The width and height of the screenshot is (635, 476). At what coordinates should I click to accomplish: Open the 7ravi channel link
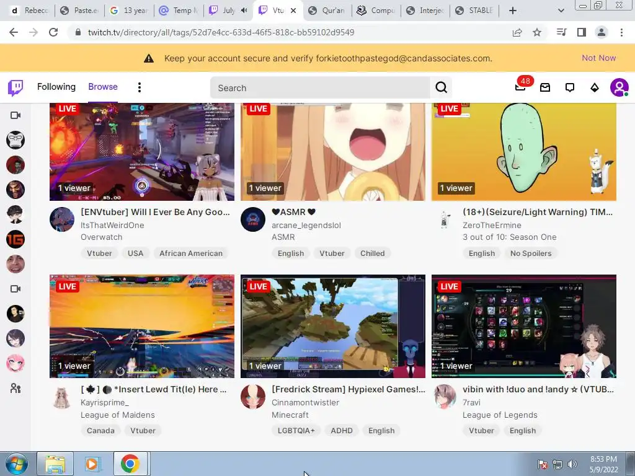[471, 402]
